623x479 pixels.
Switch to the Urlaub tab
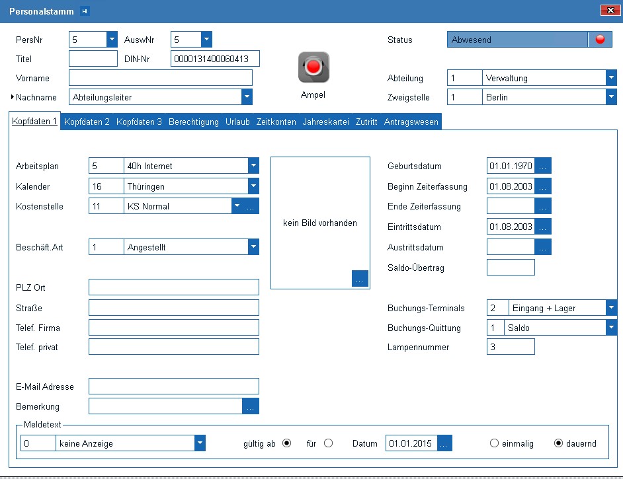click(237, 122)
